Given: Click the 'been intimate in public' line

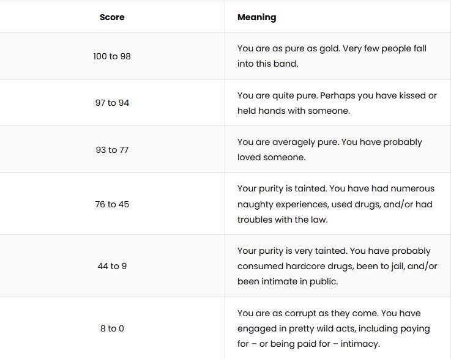Looking at the screenshot, I should pos(288,282).
